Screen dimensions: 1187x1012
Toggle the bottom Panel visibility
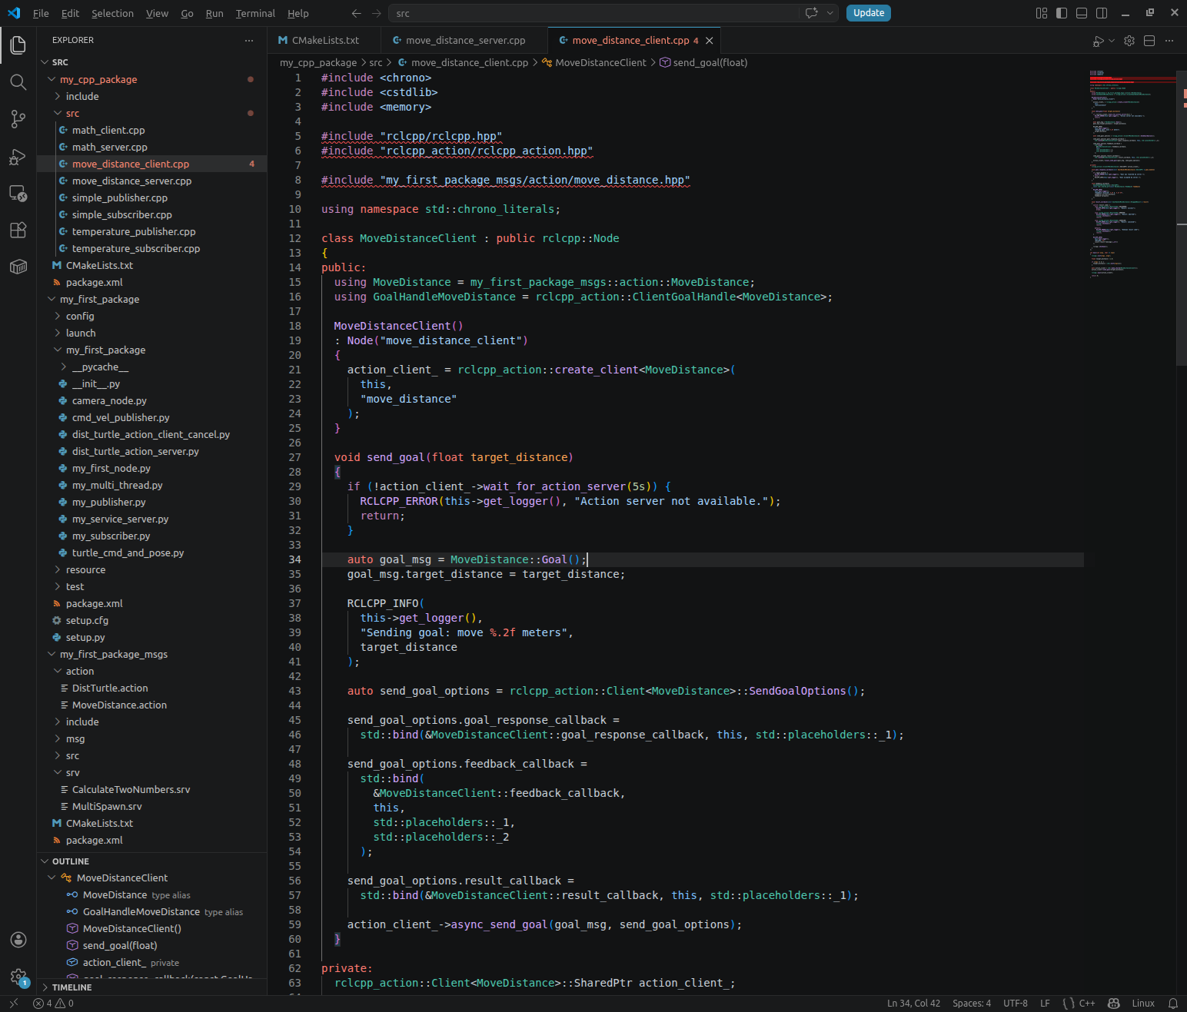[x=1082, y=13]
